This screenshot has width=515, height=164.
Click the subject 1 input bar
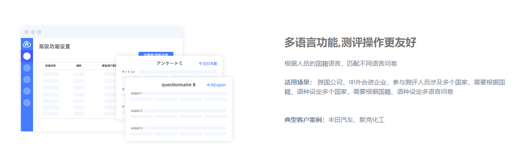click(185, 93)
